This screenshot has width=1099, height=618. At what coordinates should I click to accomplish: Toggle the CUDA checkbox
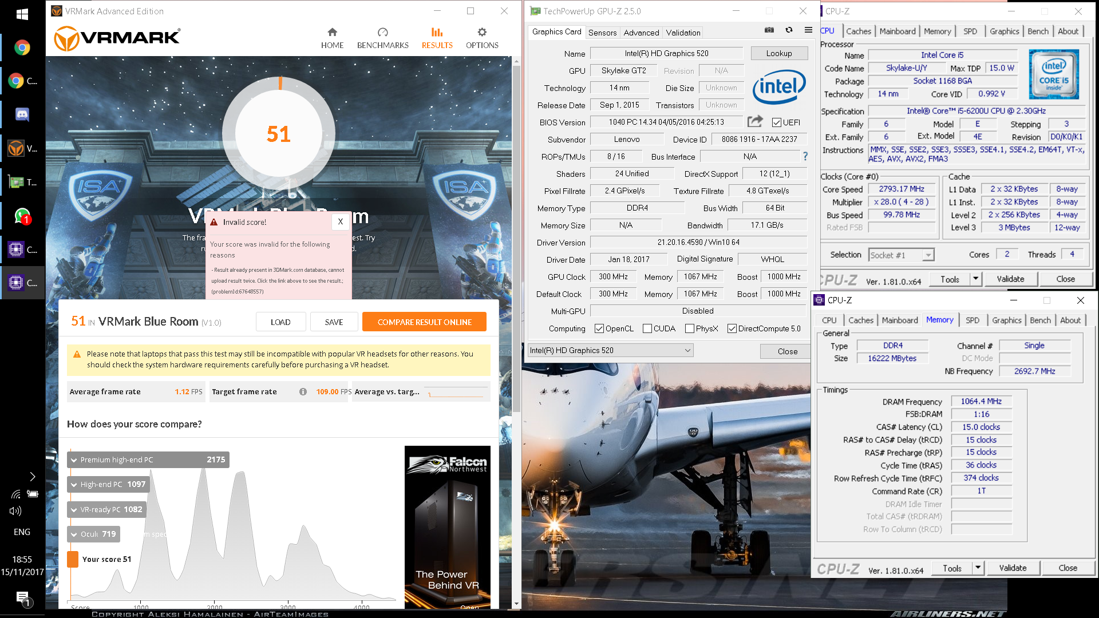coord(647,328)
